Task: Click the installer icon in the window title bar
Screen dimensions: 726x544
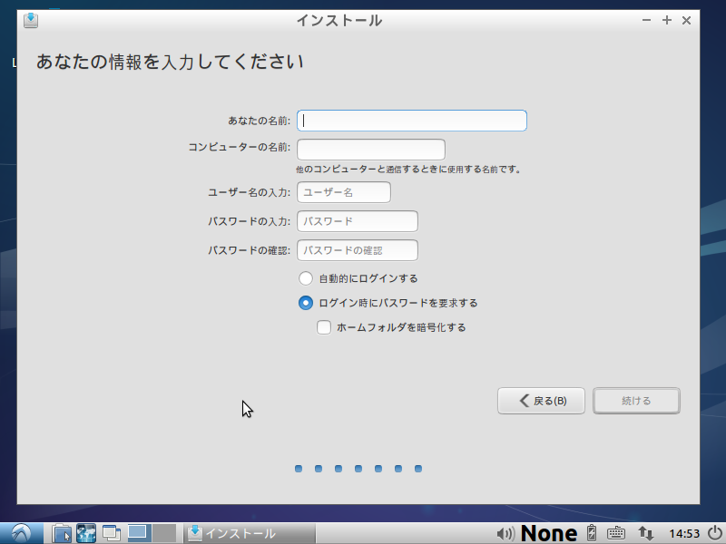Action: 31,19
